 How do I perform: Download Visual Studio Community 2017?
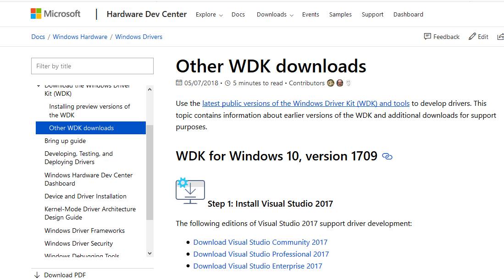260,242
